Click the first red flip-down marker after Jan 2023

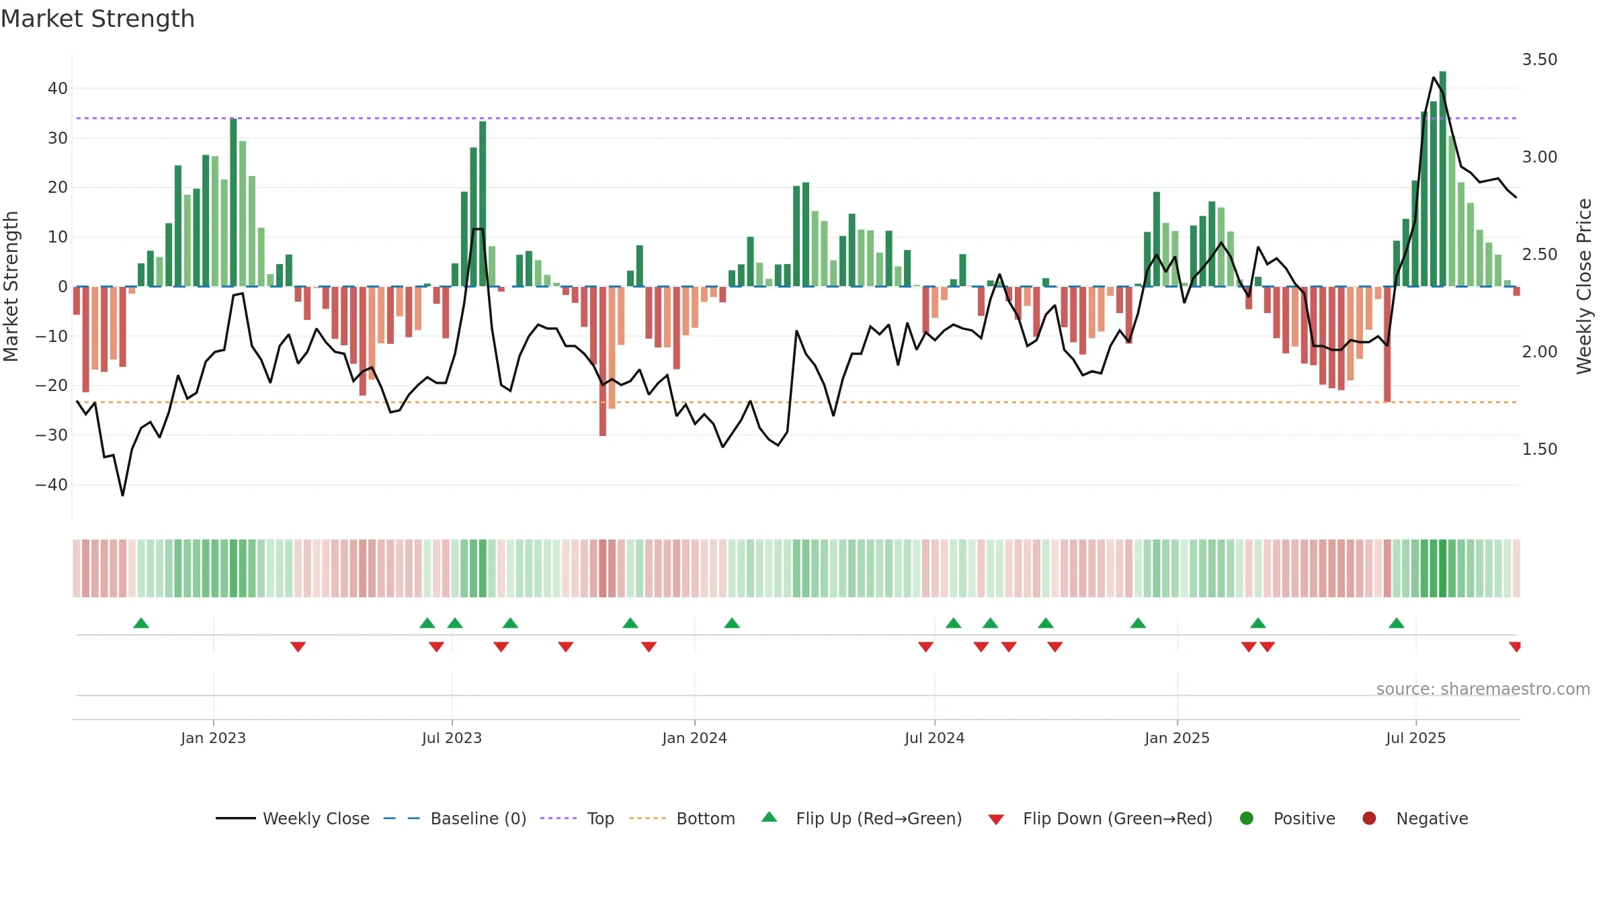tap(298, 647)
